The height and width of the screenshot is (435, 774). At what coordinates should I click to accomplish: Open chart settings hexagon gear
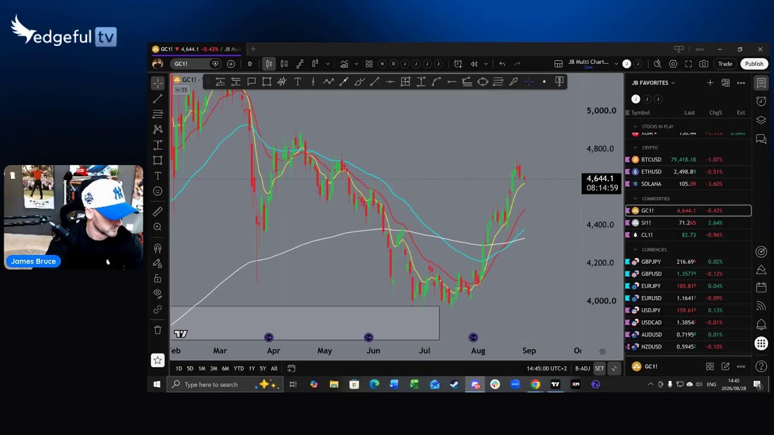[673, 64]
